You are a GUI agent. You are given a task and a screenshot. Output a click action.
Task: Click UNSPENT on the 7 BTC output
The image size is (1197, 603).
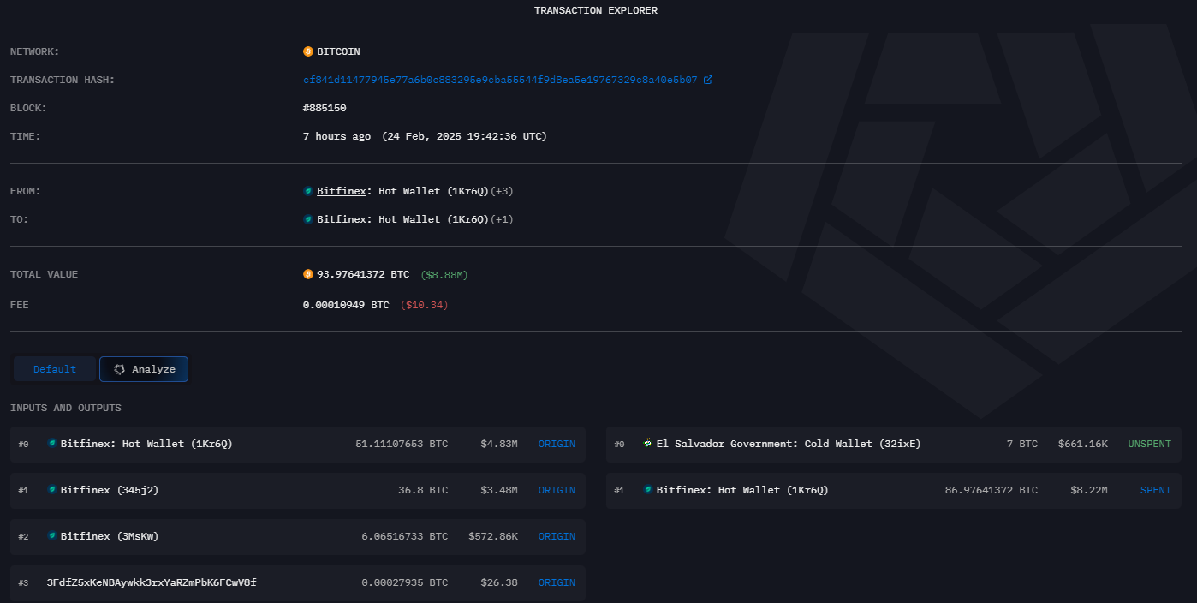pos(1149,444)
